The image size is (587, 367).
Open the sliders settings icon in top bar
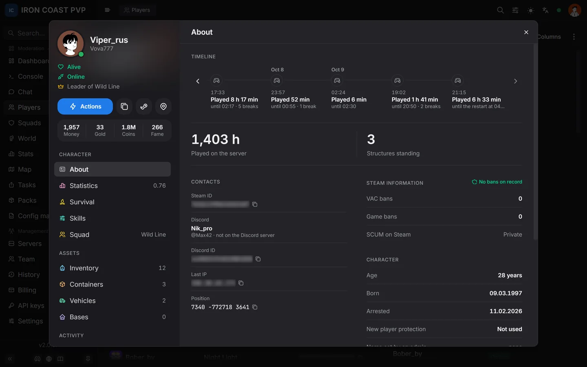click(515, 10)
